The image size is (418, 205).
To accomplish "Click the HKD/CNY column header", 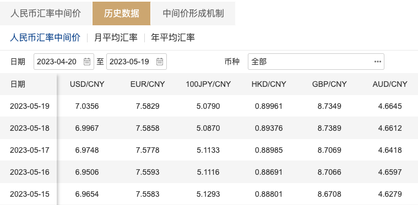I will click(x=269, y=84).
